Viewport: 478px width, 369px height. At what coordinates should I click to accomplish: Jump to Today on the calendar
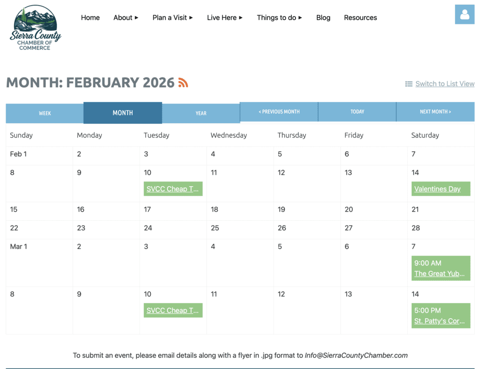click(357, 111)
